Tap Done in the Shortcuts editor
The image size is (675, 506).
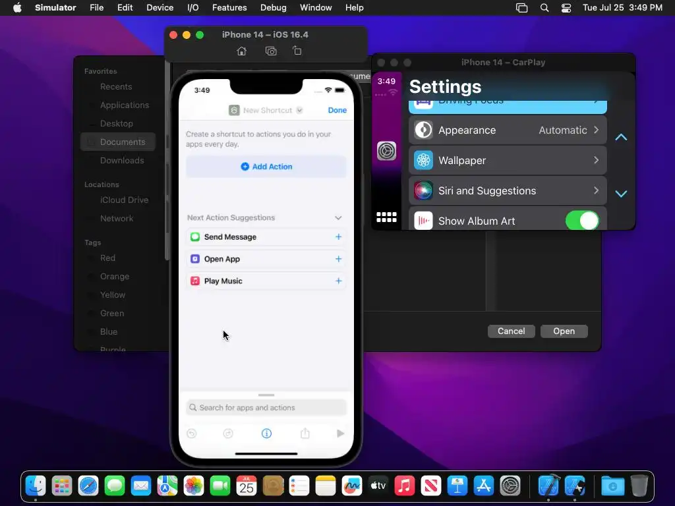[337, 110]
